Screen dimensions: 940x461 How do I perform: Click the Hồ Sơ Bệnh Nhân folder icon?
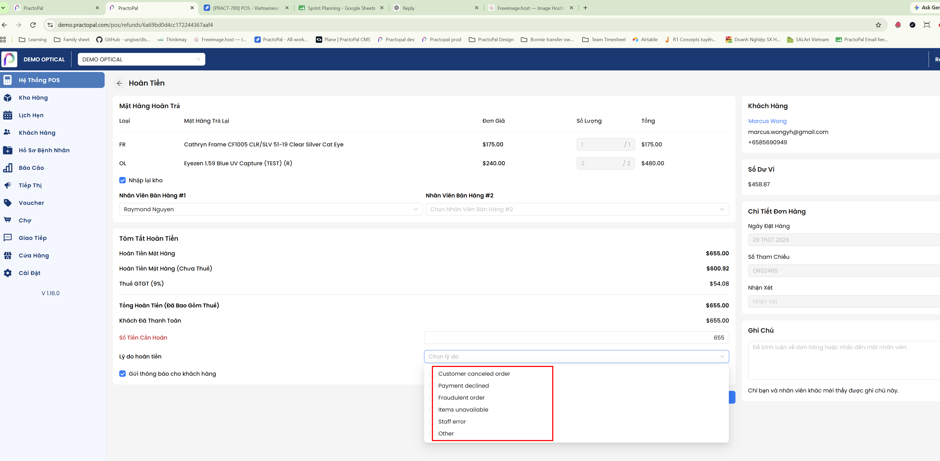click(x=8, y=150)
